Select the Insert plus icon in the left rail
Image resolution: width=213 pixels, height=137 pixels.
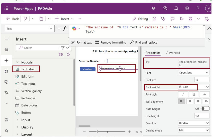click(x=6, y=60)
